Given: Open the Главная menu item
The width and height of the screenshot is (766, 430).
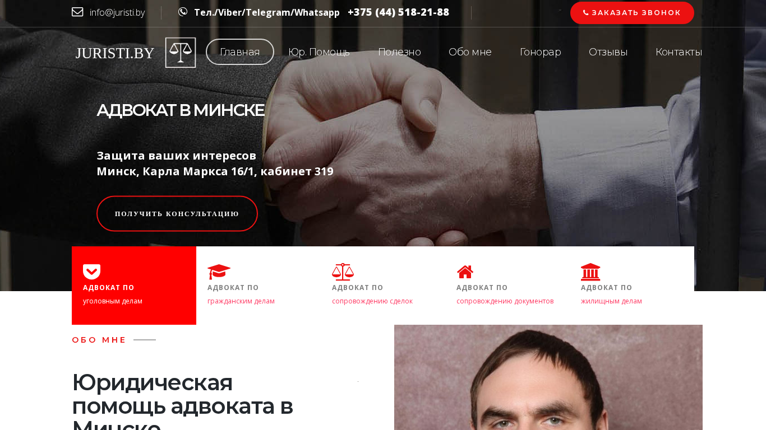Looking at the screenshot, I should [x=240, y=52].
